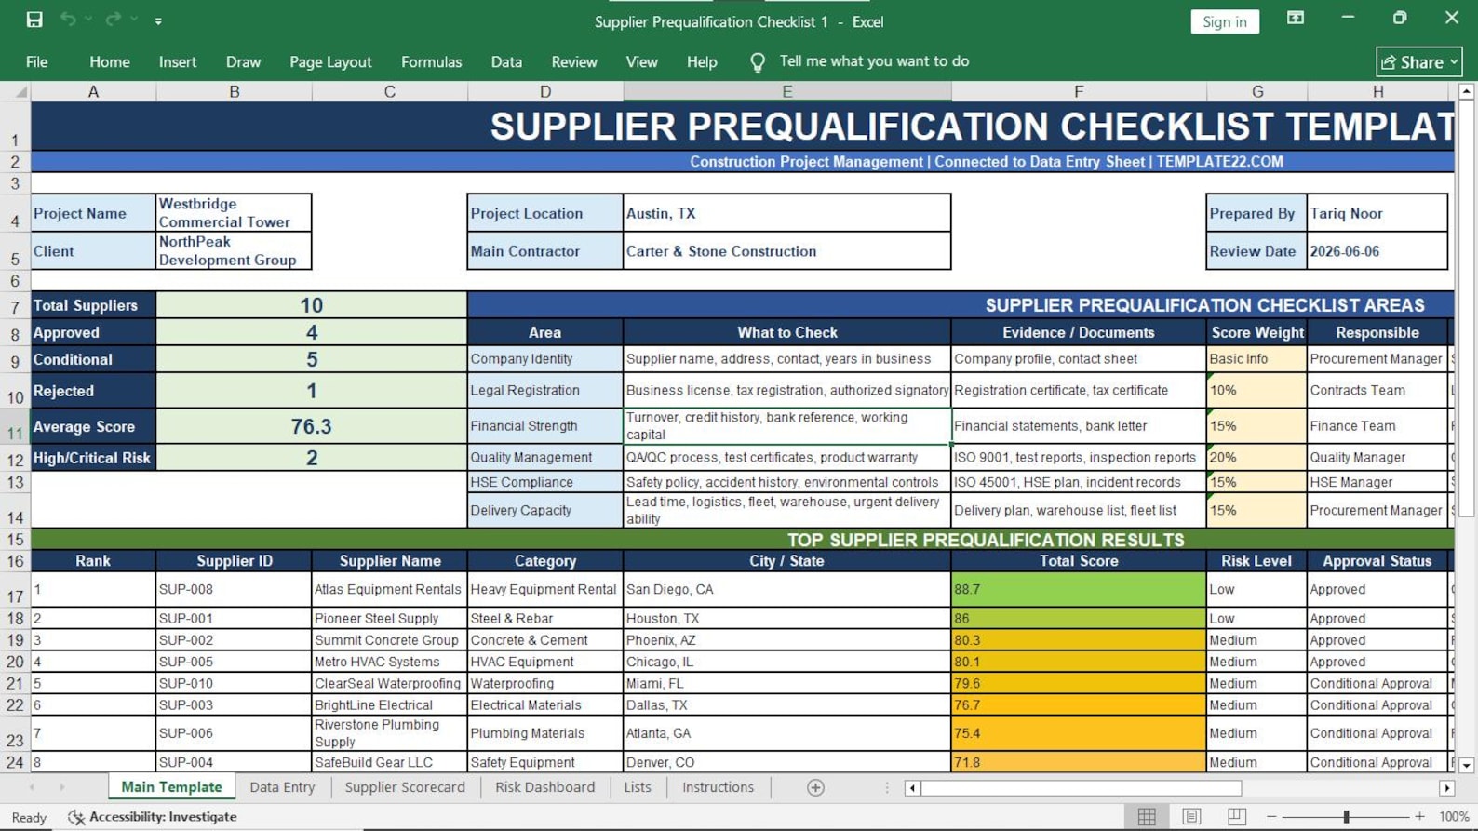Select the 'Atlas Equipment Rentals' cell
The height and width of the screenshot is (831, 1478).
pos(390,589)
